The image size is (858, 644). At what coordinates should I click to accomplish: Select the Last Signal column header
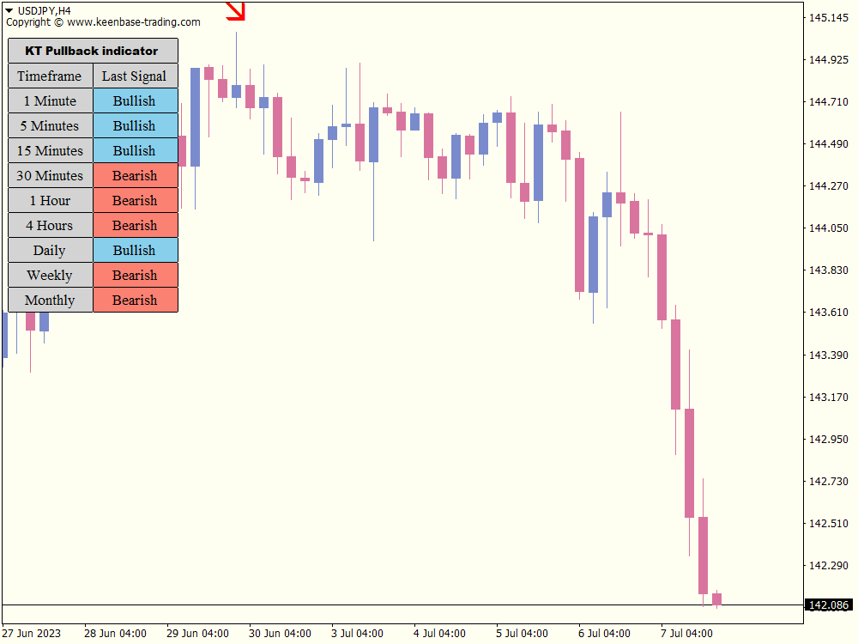[x=135, y=76]
